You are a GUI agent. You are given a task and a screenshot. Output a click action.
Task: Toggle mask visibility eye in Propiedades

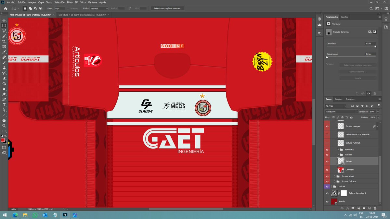(x=369, y=93)
